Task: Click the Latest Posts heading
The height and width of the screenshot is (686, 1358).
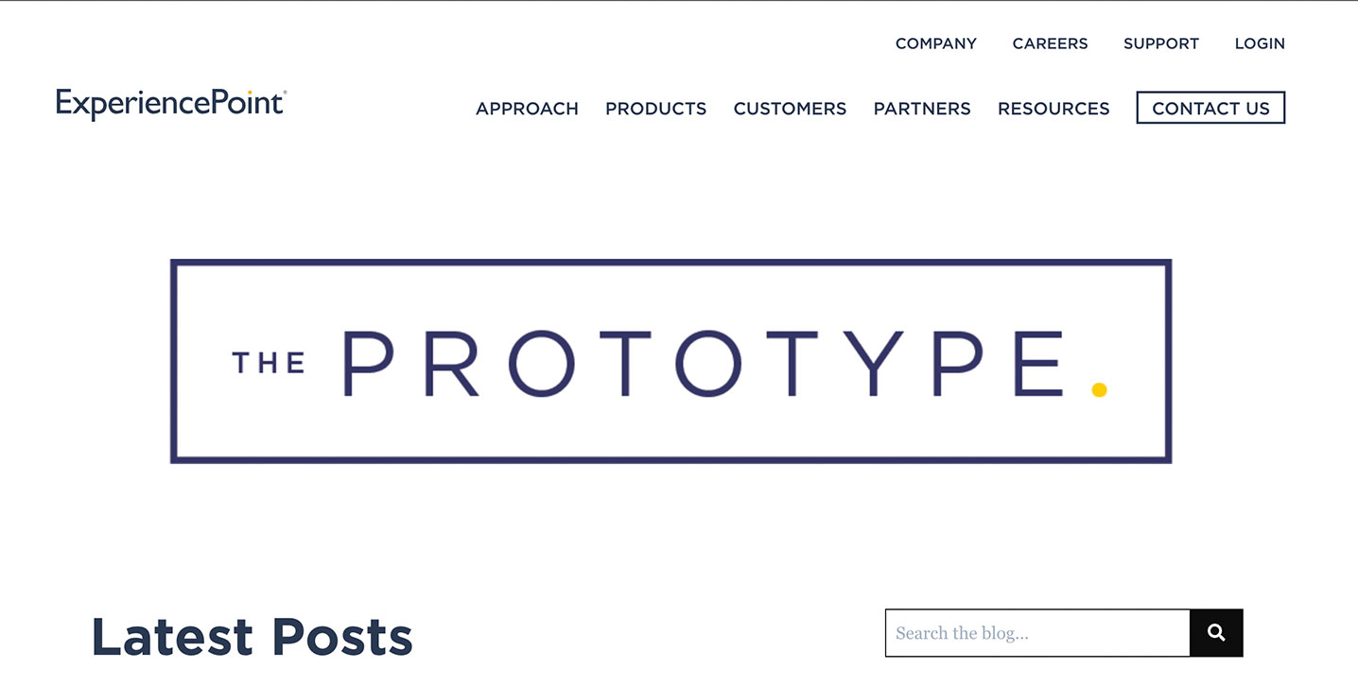Action: click(252, 637)
